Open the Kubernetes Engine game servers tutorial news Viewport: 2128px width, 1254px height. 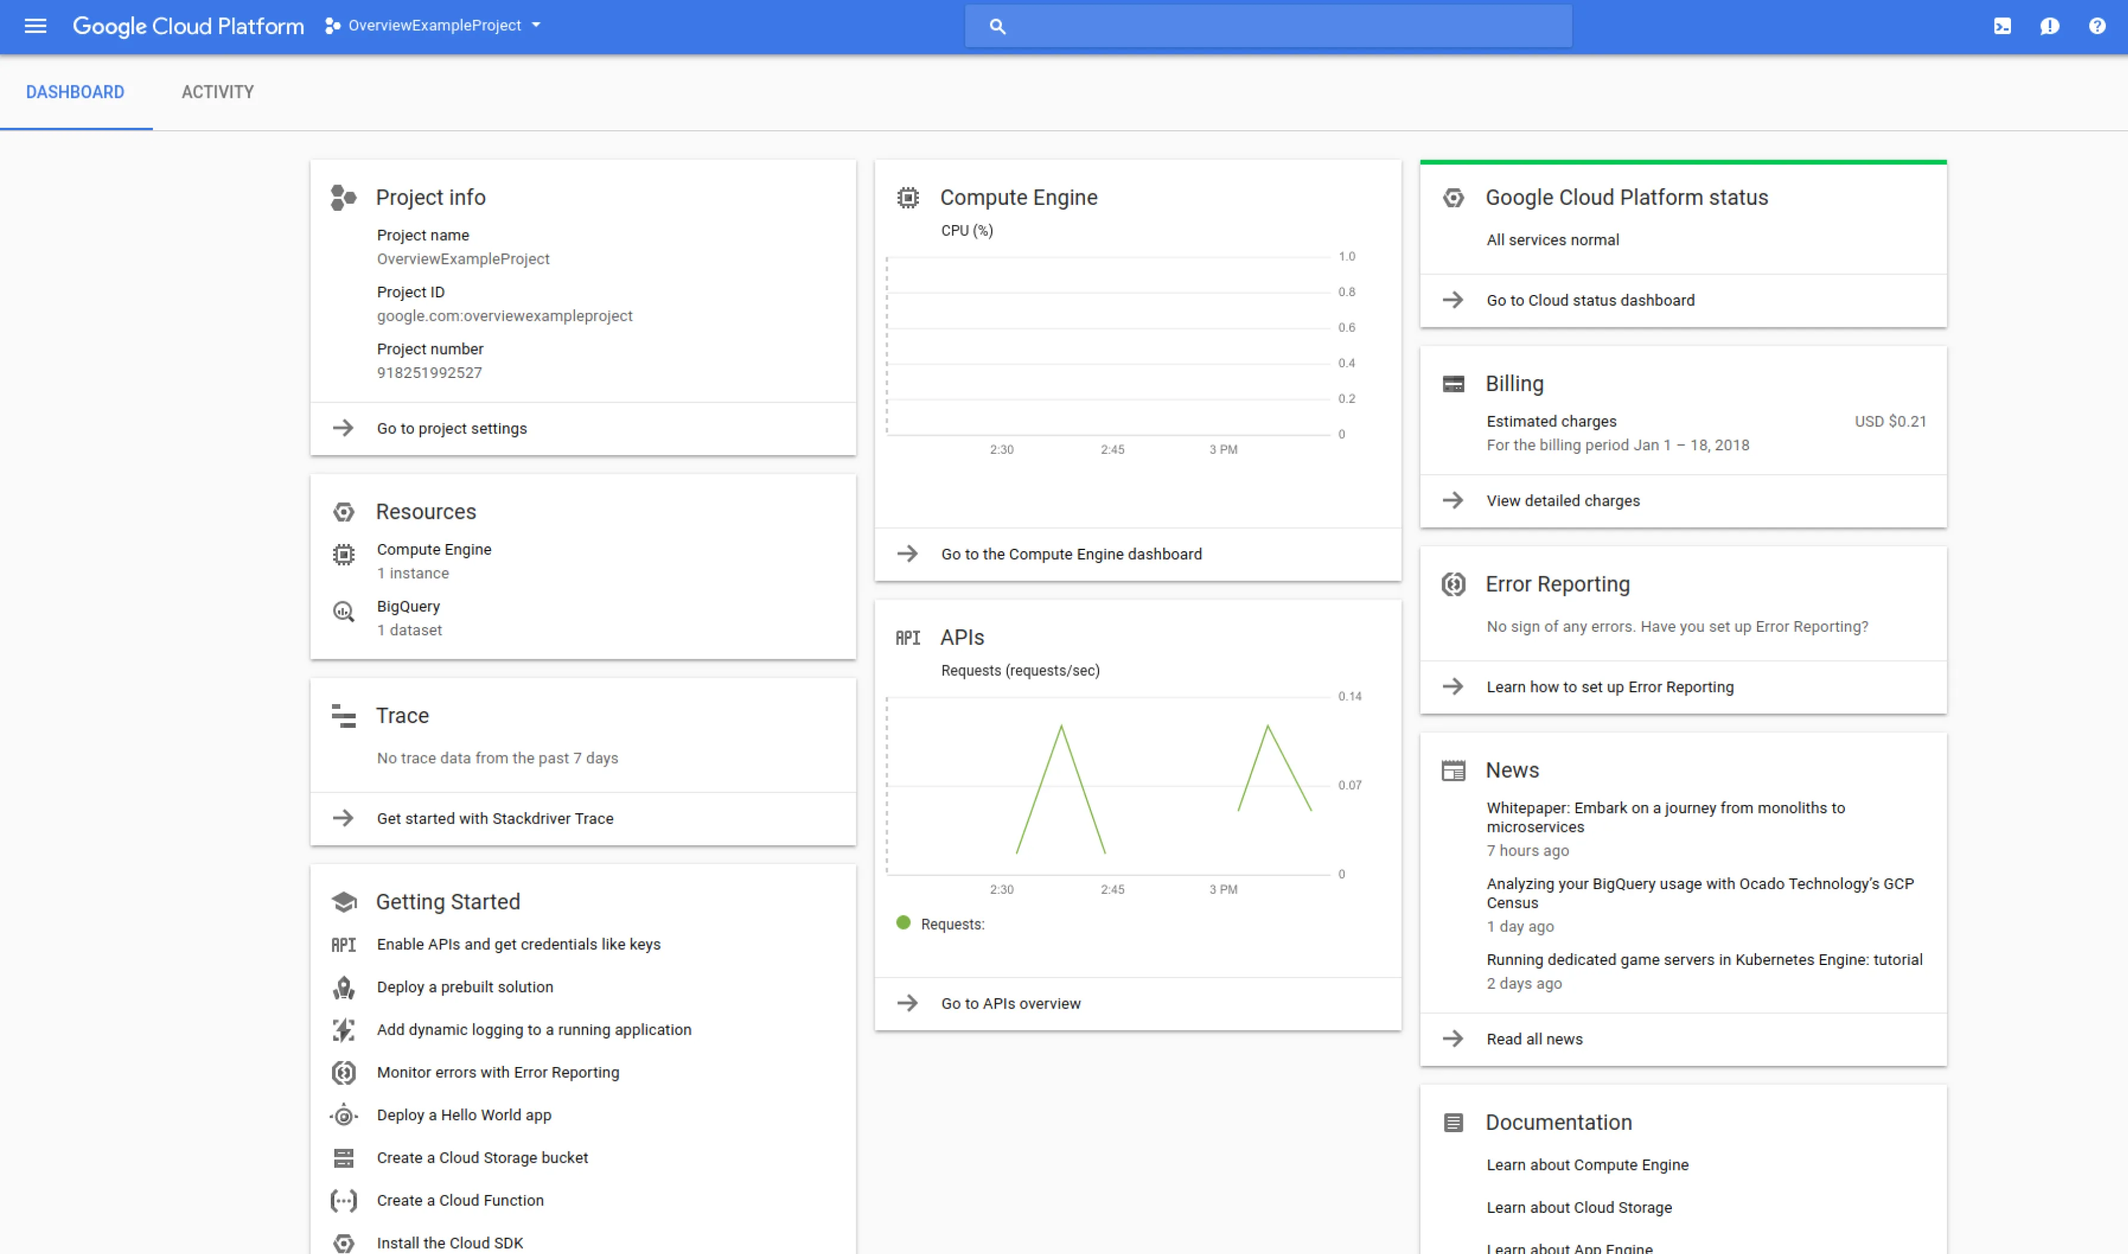pos(1704,960)
